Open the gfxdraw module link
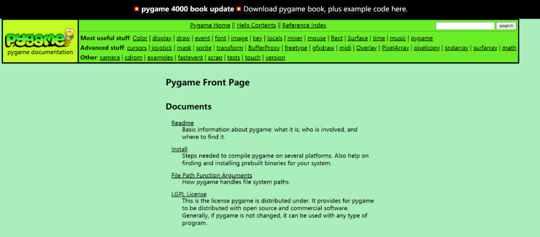 [x=323, y=48]
